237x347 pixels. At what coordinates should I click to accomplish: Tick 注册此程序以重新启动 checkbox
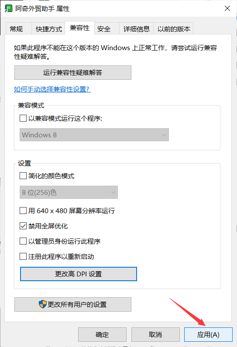coord(23,256)
